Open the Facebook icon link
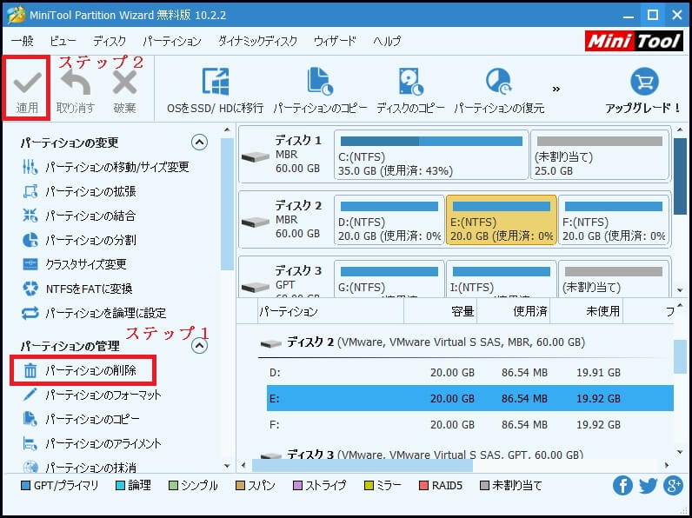This screenshot has height=518, width=692. click(x=622, y=486)
